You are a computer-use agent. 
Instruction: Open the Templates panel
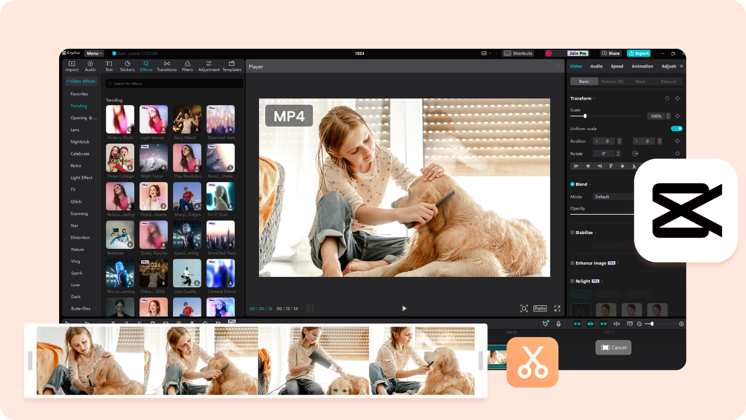(x=232, y=66)
